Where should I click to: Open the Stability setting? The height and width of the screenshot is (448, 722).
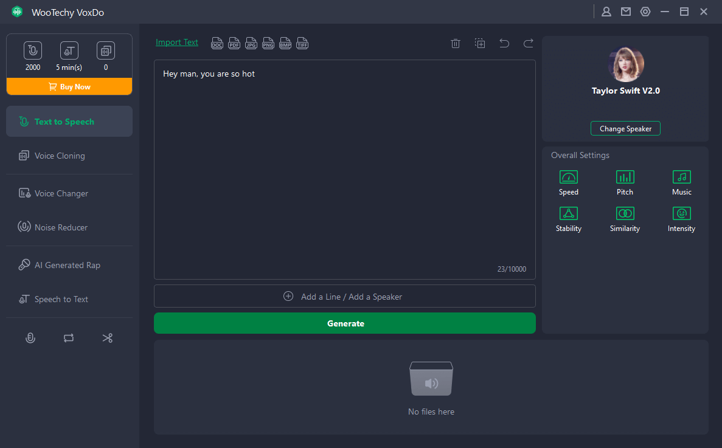click(568, 214)
